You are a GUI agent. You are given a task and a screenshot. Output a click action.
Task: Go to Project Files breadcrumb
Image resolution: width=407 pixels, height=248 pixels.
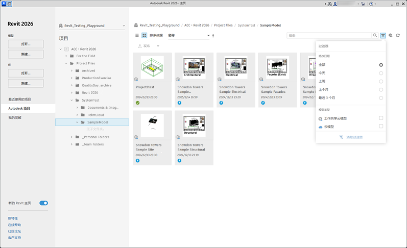223,25
